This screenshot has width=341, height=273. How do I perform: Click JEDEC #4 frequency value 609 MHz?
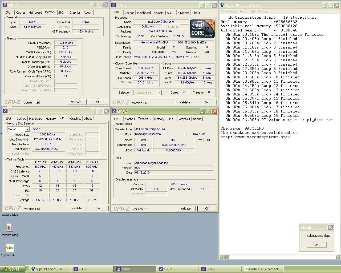pyautogui.click(x=92, y=167)
